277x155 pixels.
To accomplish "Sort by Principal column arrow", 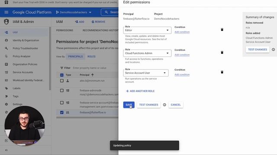I will [x=92, y=75].
